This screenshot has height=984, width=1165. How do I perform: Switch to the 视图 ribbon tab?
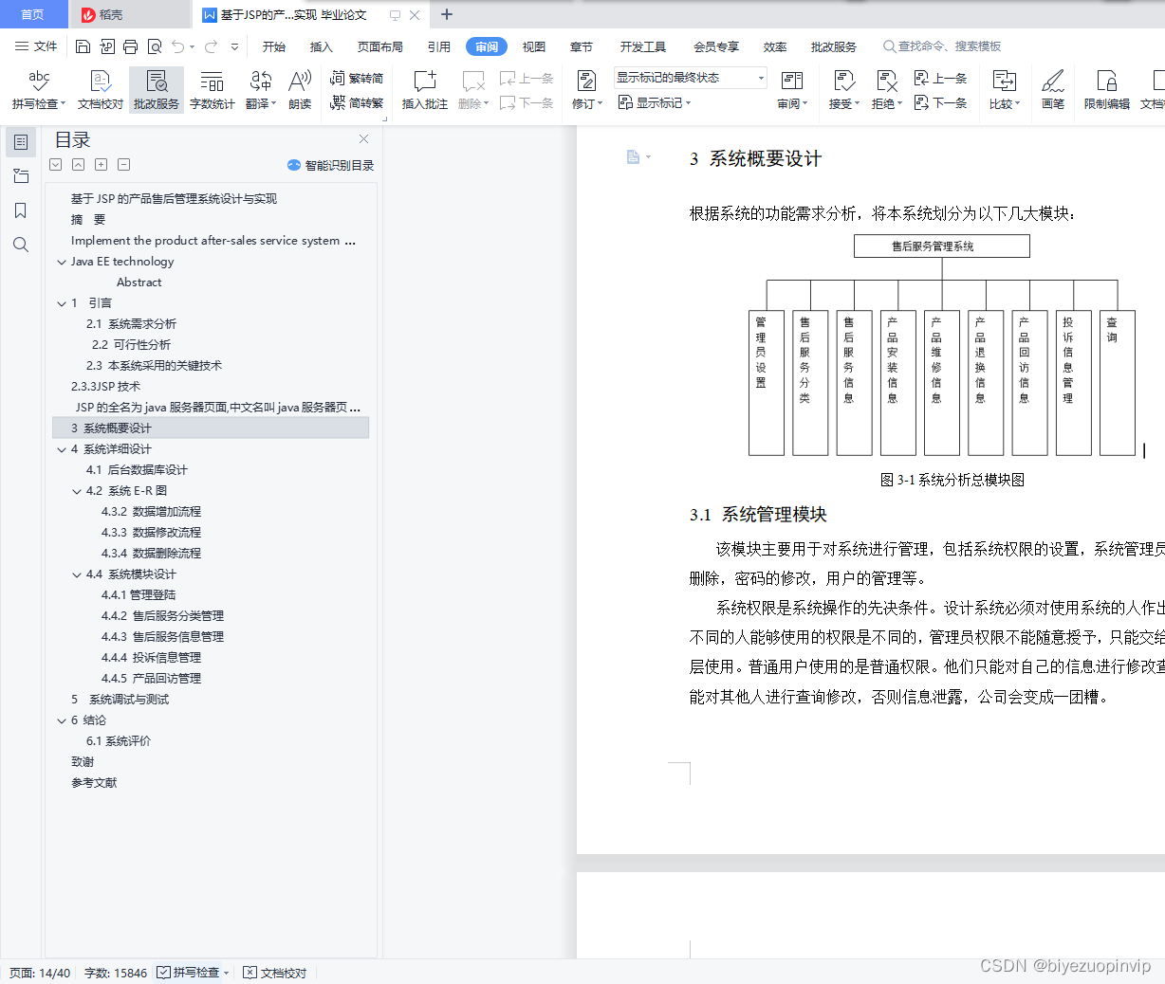tap(534, 46)
